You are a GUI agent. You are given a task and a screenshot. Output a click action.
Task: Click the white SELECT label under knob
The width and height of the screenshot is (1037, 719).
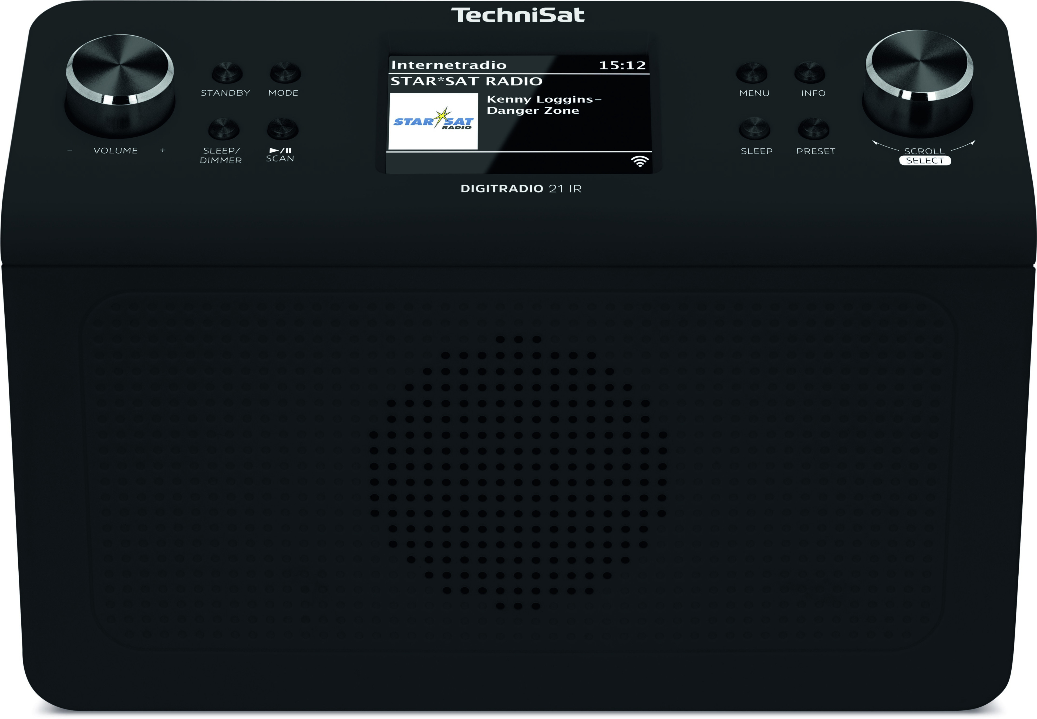(925, 160)
